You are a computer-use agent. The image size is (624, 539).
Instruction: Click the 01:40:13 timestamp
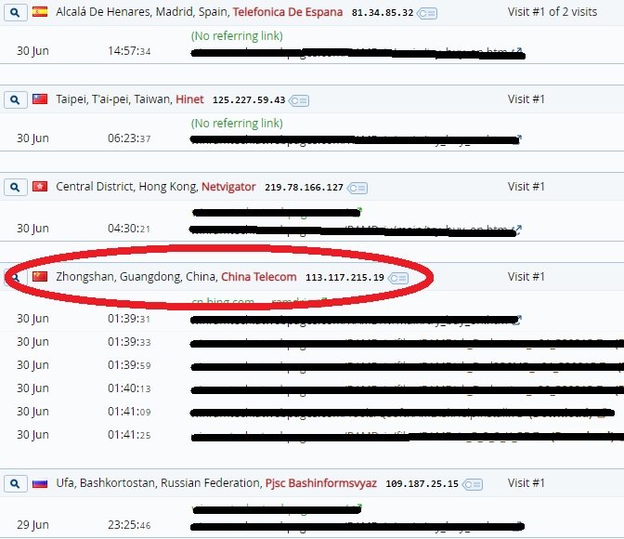click(x=129, y=388)
